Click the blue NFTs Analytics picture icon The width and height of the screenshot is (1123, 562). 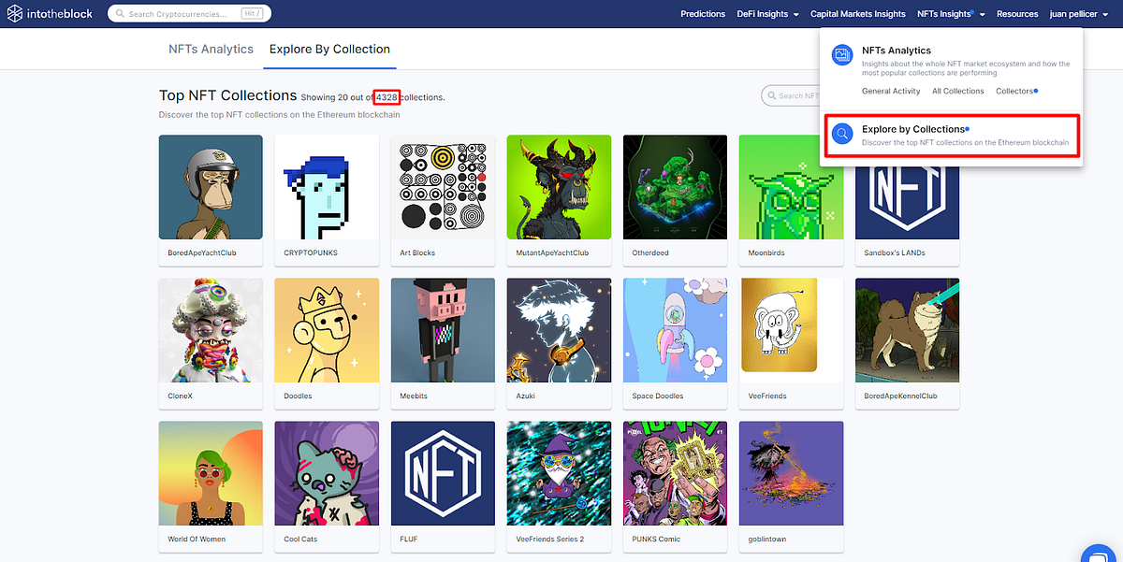click(841, 56)
